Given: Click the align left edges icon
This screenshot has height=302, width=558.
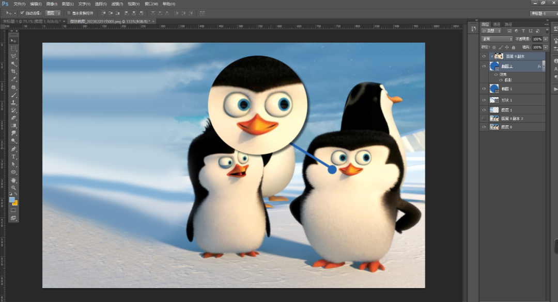Looking at the screenshot, I should (x=127, y=13).
